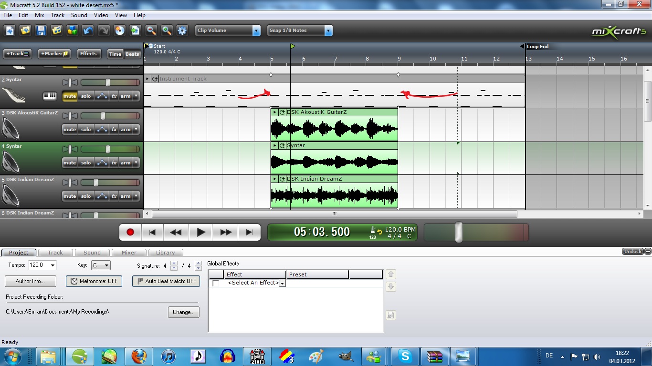652x366 pixels.
Task: Open a project with the folder toolbar icon
Action: coord(26,30)
